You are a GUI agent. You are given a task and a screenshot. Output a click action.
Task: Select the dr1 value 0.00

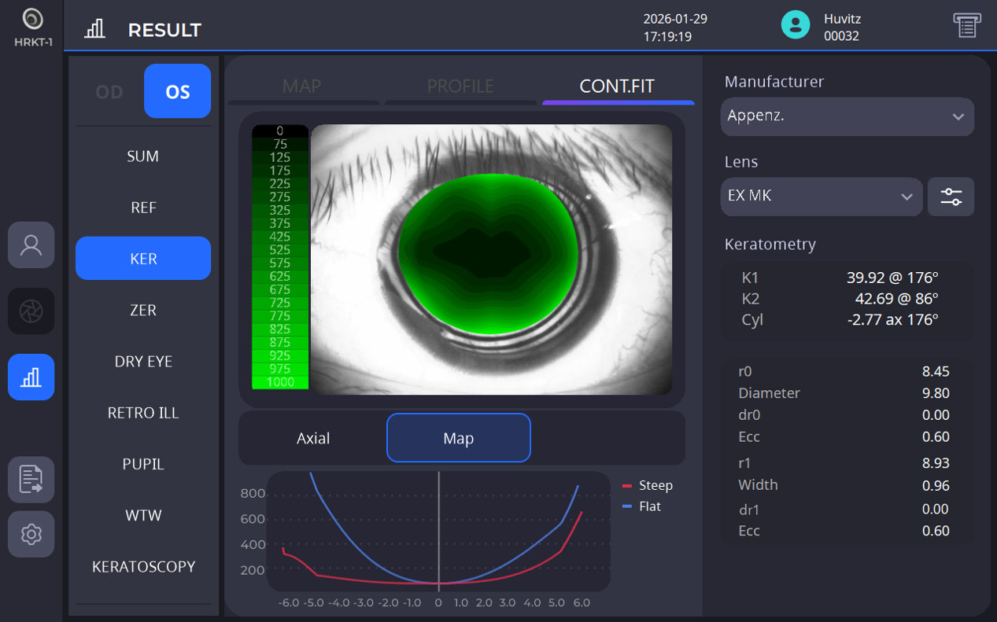coord(936,509)
